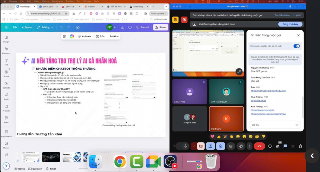
Task: Show the participants list in Meet
Action: click(277, 146)
